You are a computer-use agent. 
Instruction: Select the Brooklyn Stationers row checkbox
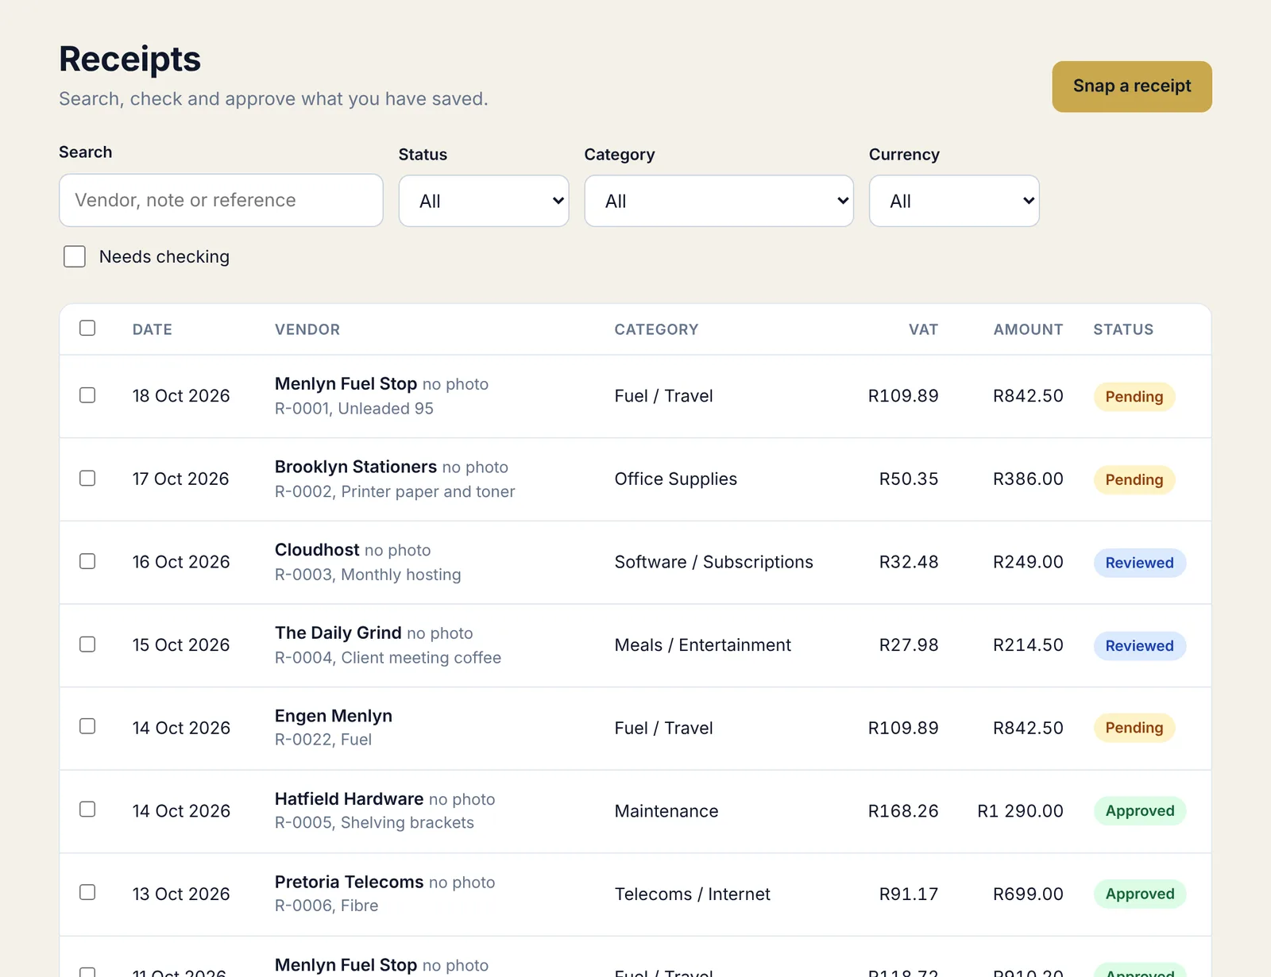87,478
